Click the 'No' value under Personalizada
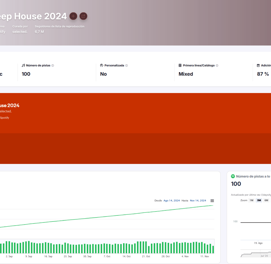Viewport: 271px width, 264px height. (x=103, y=74)
